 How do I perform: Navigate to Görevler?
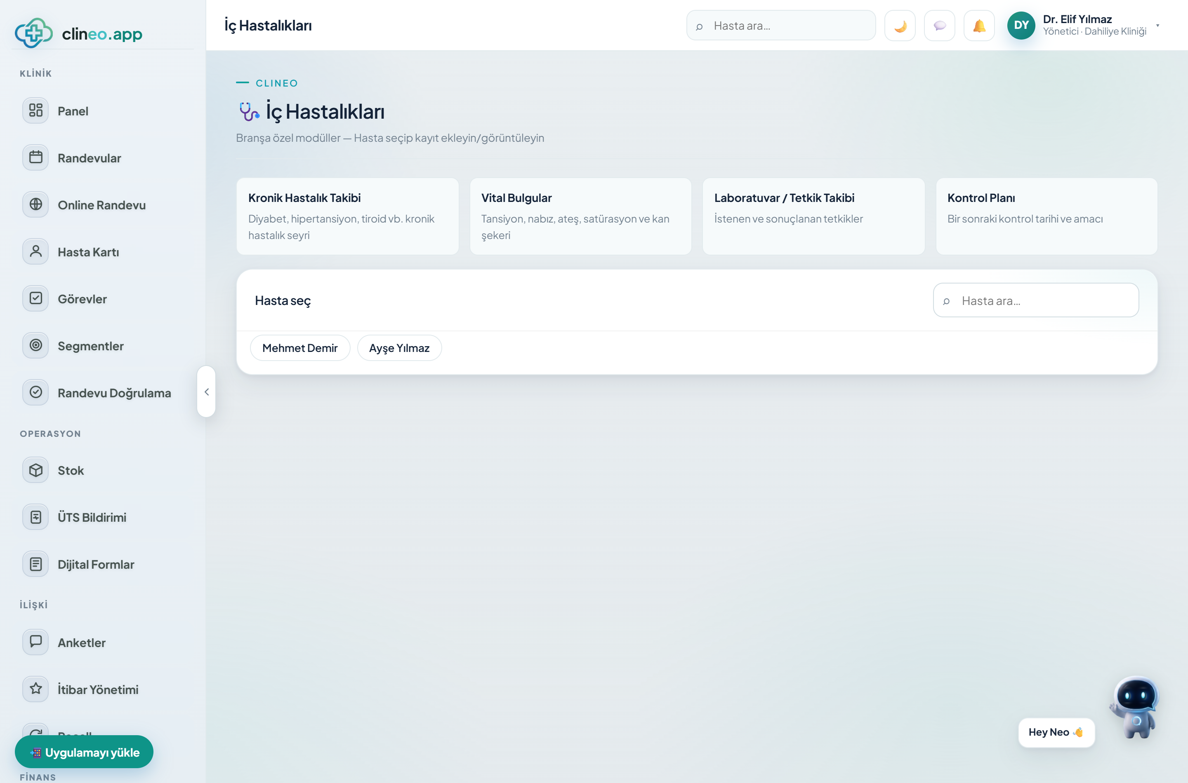tap(82, 299)
